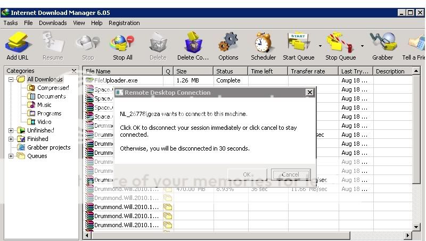Expand the Unfinished category tree node
426x241 pixels.
(11, 130)
